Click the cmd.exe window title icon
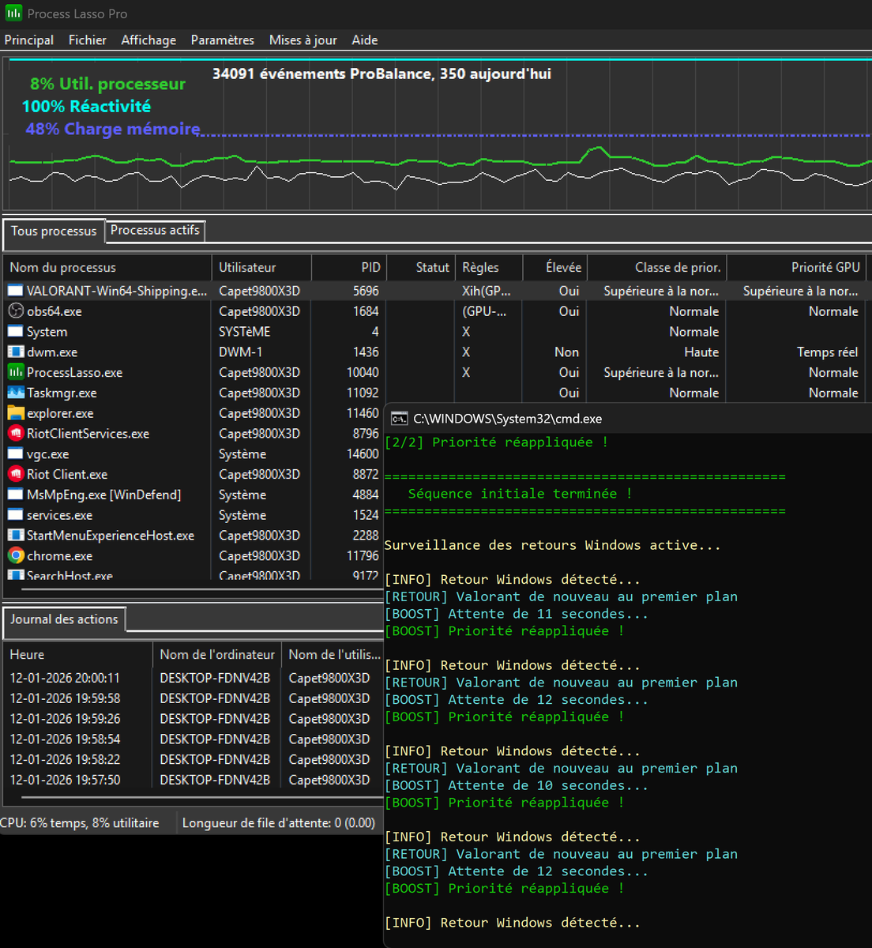Viewport: 872px width, 948px height. pos(400,419)
